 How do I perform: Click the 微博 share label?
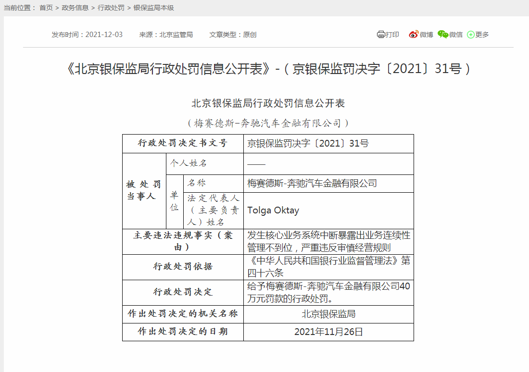pyautogui.click(x=427, y=35)
